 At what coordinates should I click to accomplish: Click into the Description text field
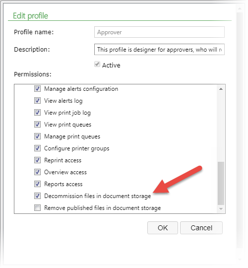(x=159, y=50)
